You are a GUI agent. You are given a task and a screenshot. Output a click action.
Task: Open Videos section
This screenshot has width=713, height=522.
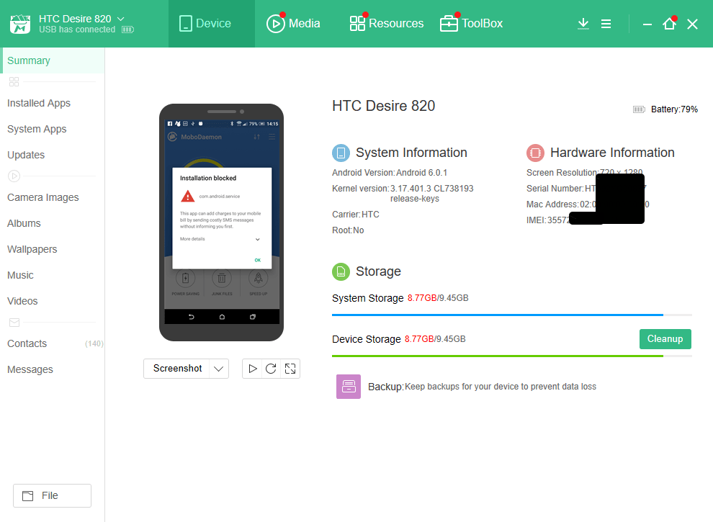[x=23, y=301]
